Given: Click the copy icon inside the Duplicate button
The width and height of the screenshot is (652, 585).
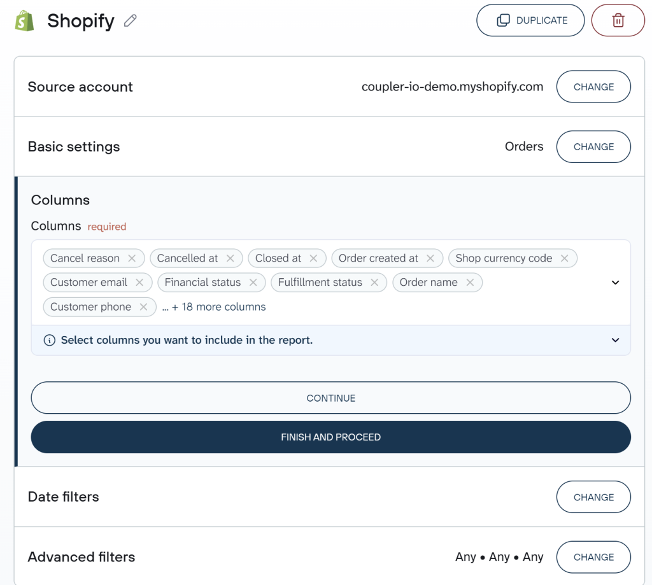Looking at the screenshot, I should pyautogui.click(x=503, y=20).
